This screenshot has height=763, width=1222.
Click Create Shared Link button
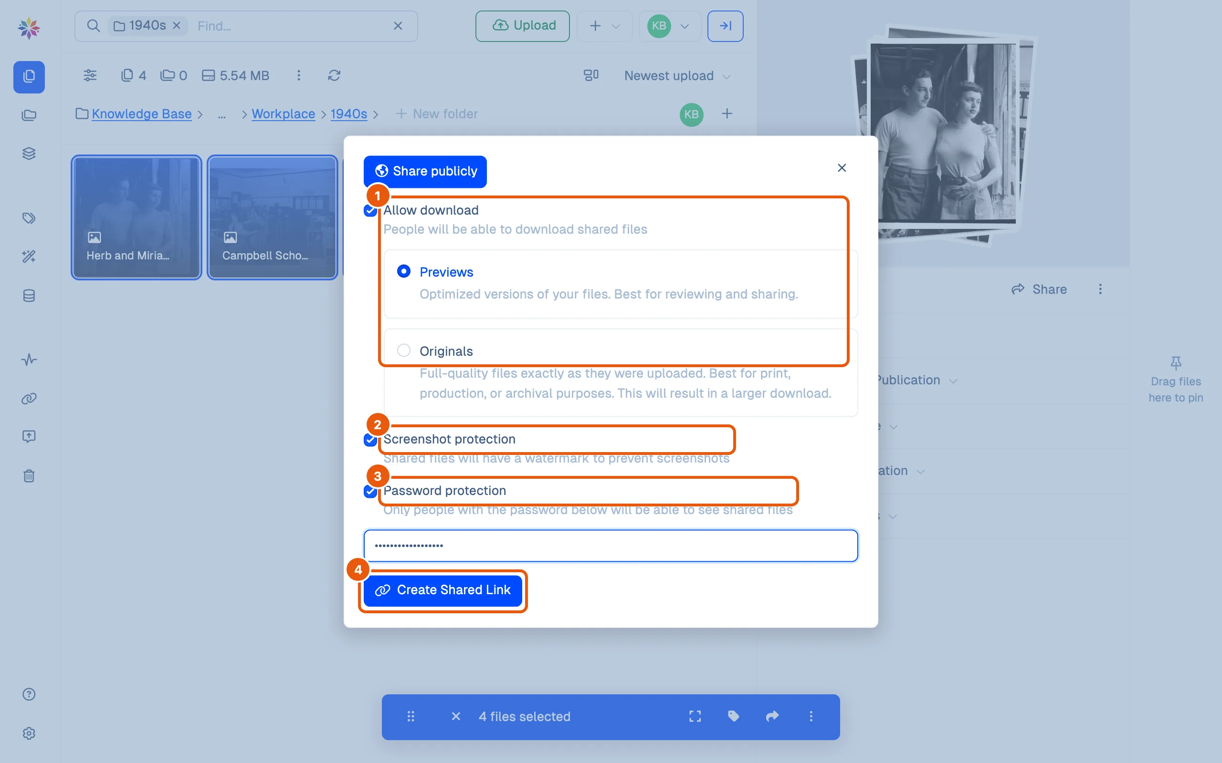coord(442,590)
